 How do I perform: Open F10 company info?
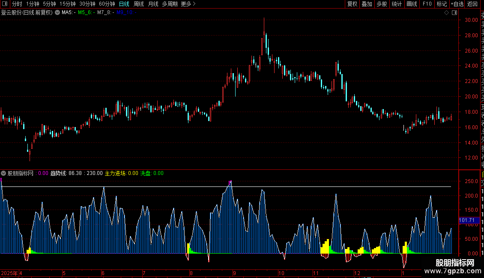[x=427, y=4]
